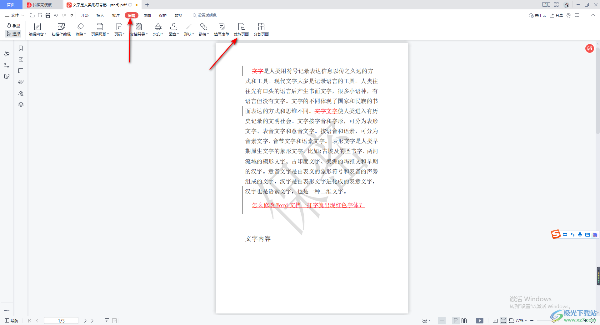600x325 pixels.
Task: Click the Share (分享) button
Action: pos(556,15)
